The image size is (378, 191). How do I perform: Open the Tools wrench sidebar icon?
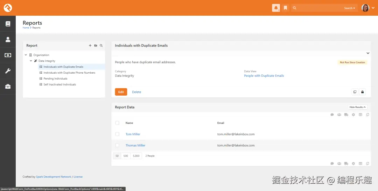click(8, 71)
